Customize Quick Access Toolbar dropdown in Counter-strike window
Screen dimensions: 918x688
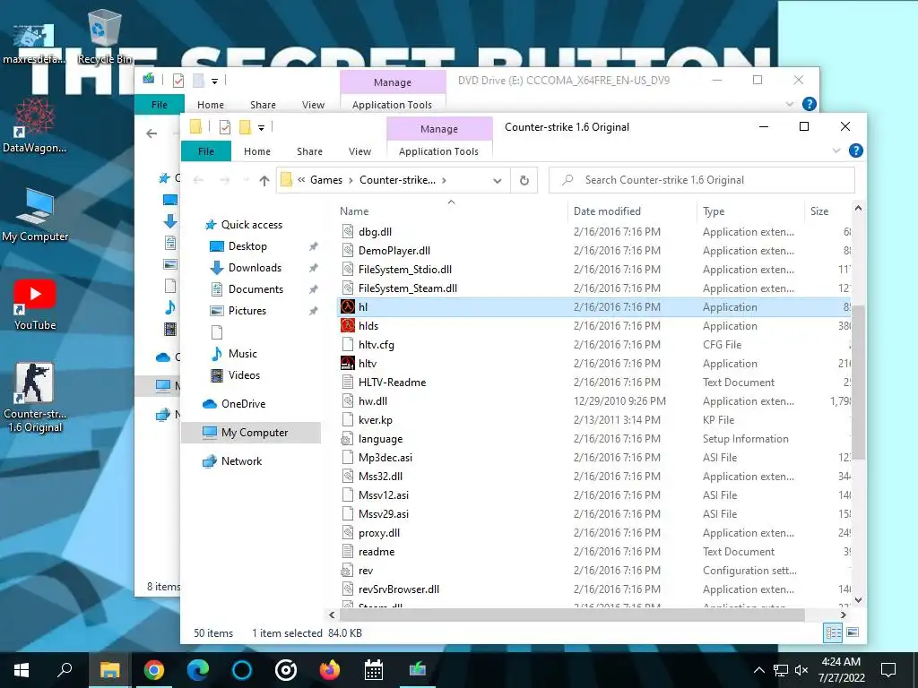pos(261,127)
